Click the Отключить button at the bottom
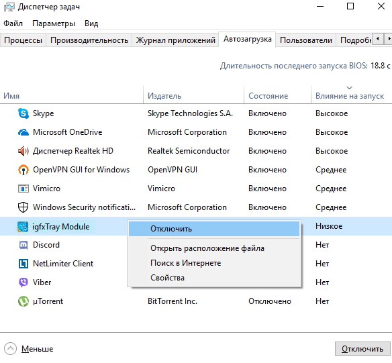 point(362,349)
